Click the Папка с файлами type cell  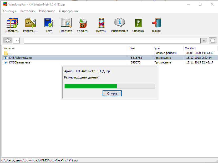click(166, 53)
